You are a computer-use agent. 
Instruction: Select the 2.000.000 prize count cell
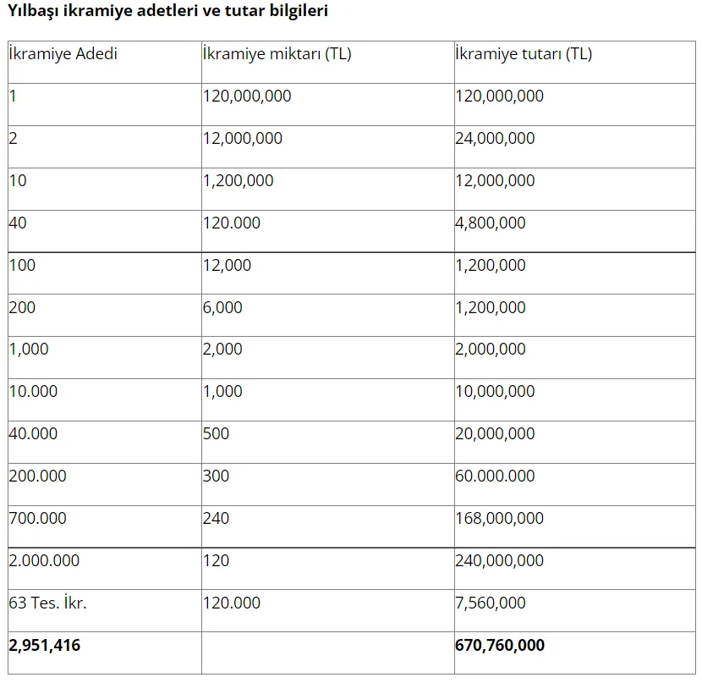[45, 560]
